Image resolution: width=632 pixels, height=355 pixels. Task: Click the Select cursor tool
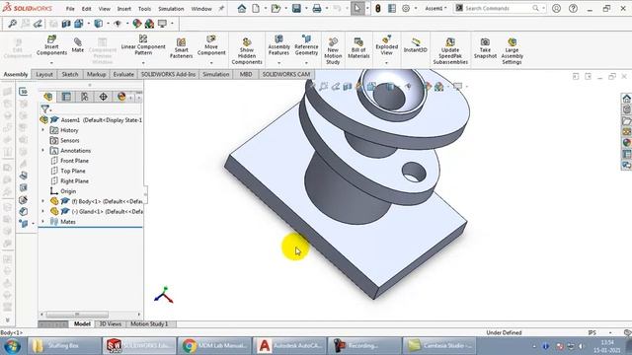pos(357,8)
